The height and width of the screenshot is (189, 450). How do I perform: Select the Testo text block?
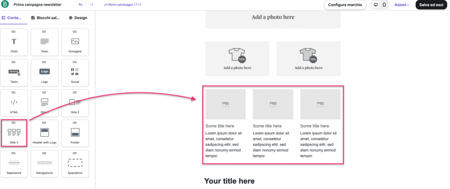click(x=44, y=42)
